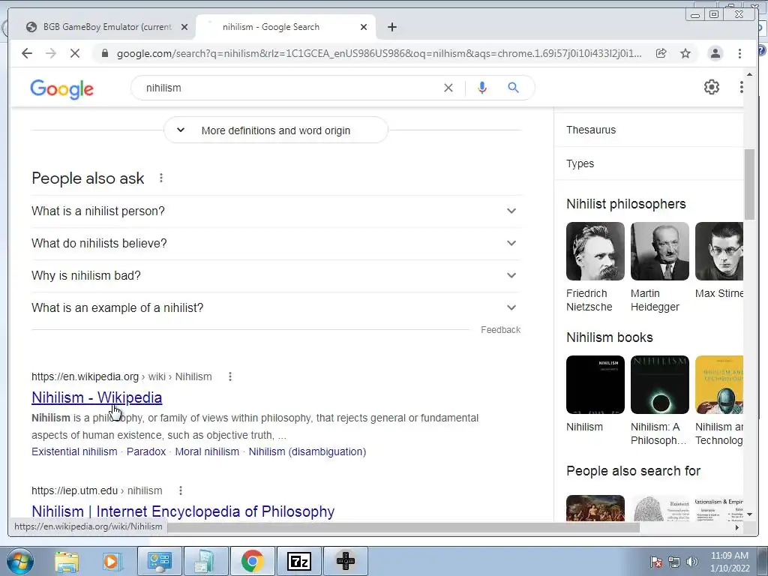The width and height of the screenshot is (768, 576).
Task: Open the black 'Nihilism' book cover
Action: point(595,385)
